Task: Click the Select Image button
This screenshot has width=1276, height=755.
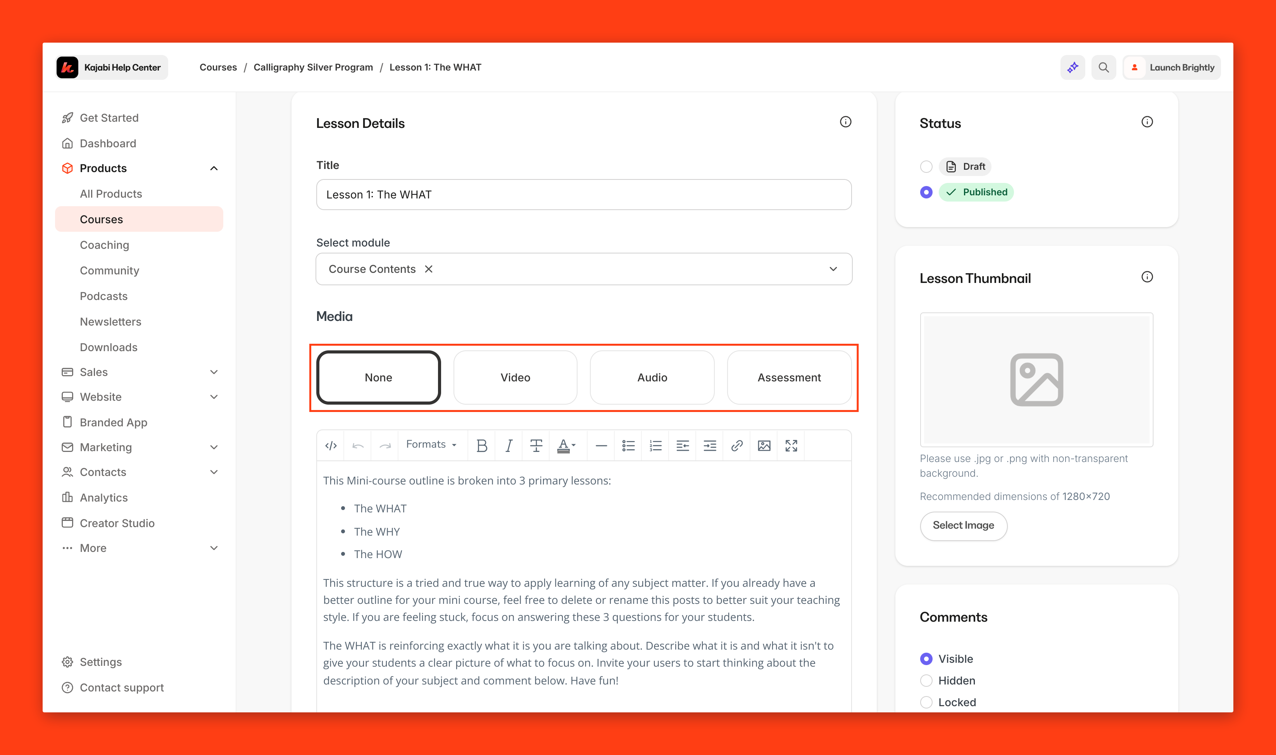Action: coord(962,525)
